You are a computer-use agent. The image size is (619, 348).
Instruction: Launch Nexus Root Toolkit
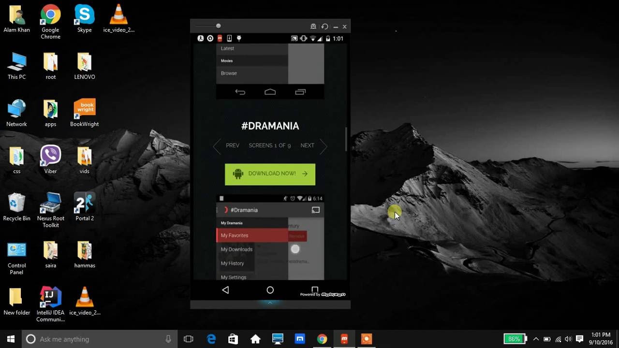(50, 210)
